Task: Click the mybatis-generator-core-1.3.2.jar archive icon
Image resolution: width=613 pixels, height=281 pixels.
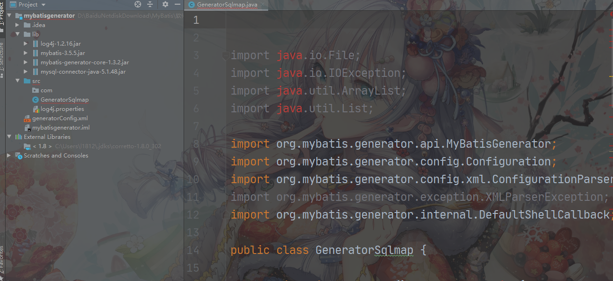Action: (36, 62)
